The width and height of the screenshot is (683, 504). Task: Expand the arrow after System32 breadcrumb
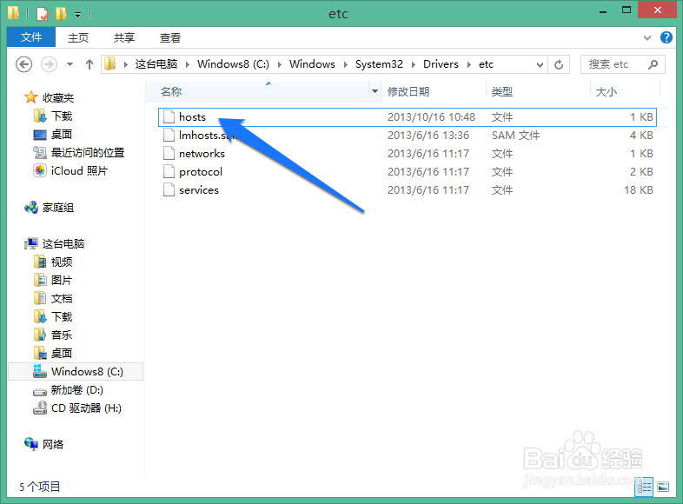[x=414, y=64]
